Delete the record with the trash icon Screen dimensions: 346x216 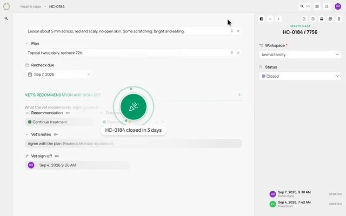click(339, 19)
